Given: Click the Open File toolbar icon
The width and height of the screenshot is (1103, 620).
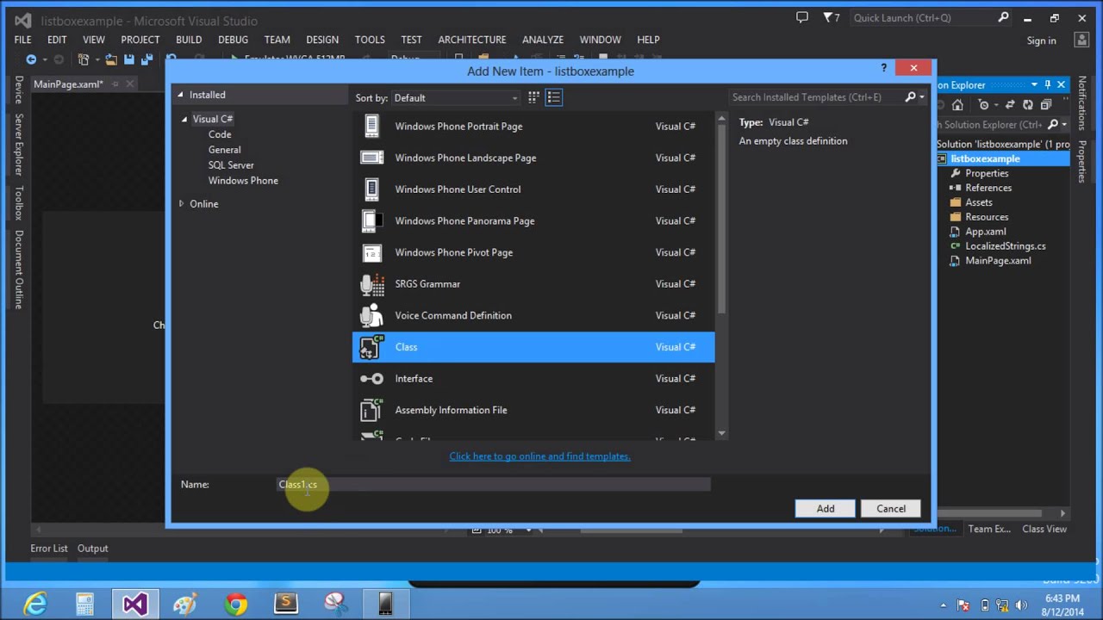Looking at the screenshot, I should click(111, 59).
